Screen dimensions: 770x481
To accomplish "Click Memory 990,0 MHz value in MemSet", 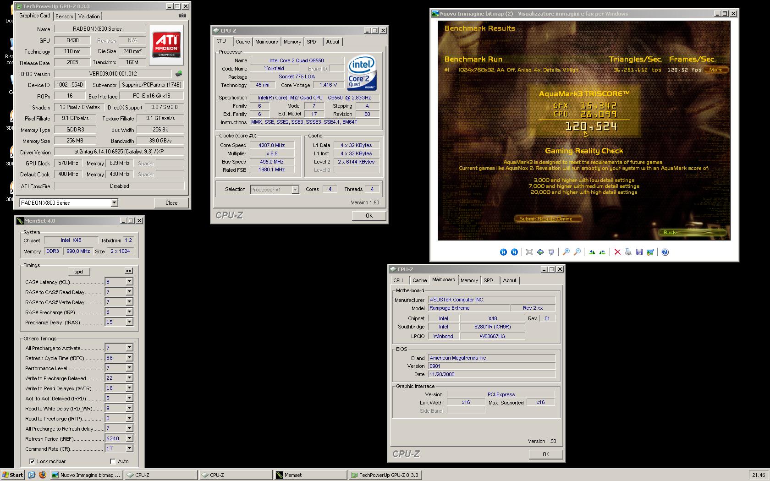I will (x=78, y=251).
